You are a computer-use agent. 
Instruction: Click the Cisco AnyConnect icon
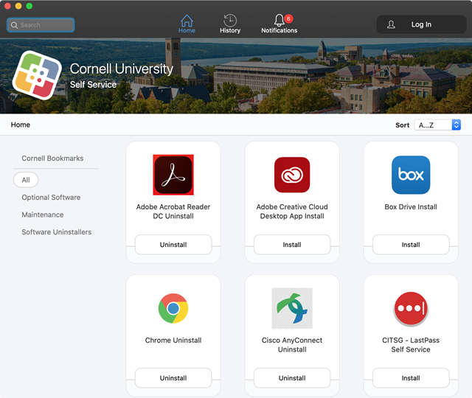click(292, 308)
